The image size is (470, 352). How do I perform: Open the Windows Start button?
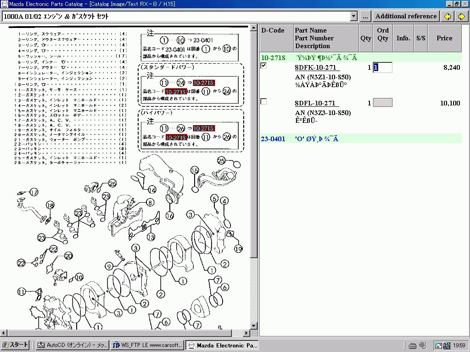pos(15,345)
